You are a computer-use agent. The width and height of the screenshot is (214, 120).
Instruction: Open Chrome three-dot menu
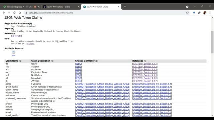(x=210, y=13)
